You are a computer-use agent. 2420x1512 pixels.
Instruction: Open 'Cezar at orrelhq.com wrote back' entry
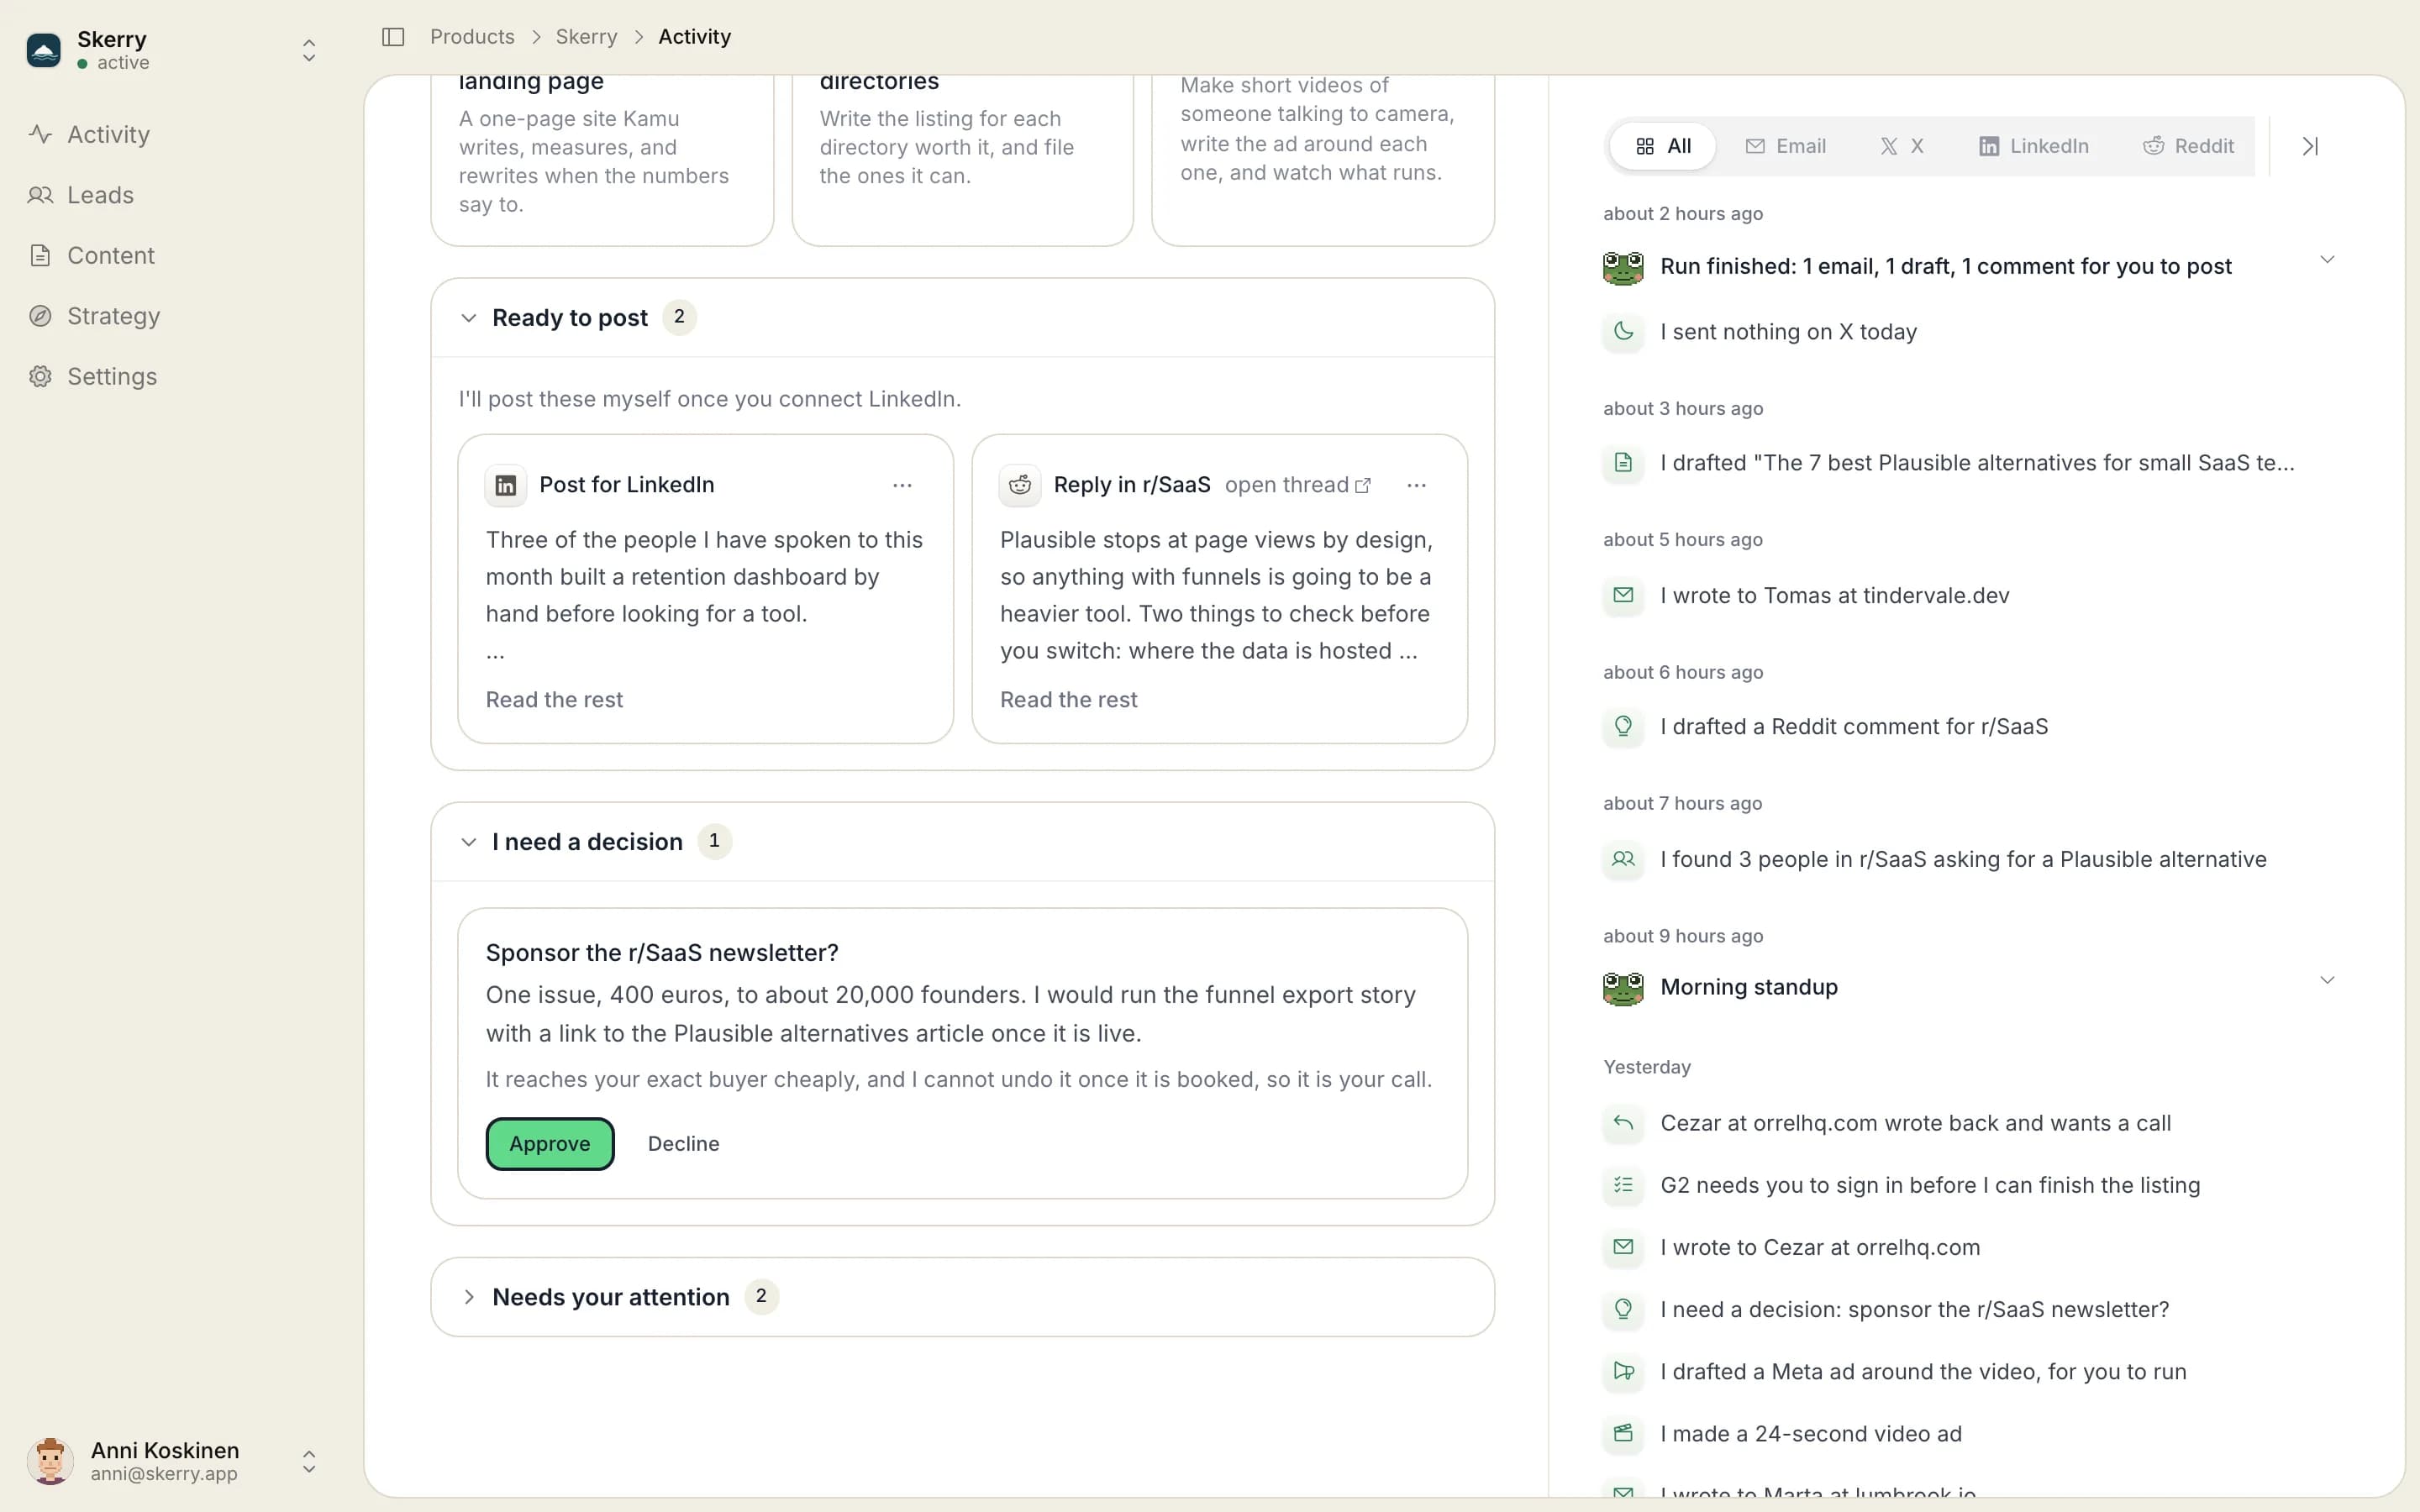click(1915, 1123)
